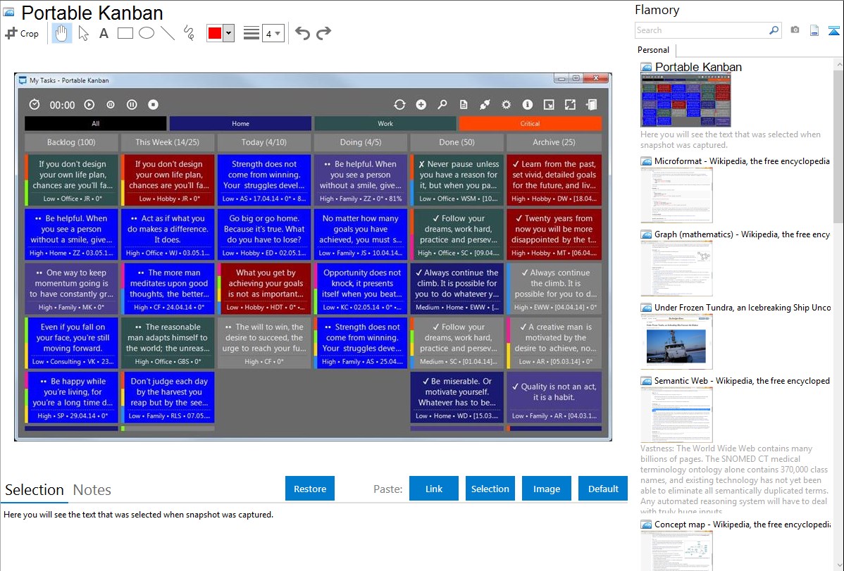The image size is (844, 571).
Task: Select the Work board tab
Action: [x=385, y=123]
